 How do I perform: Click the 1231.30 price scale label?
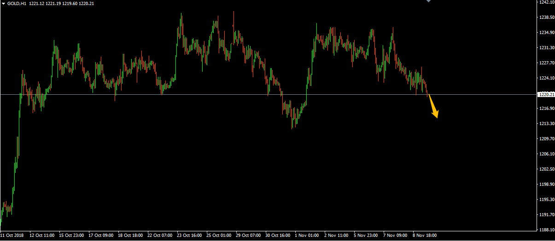coord(546,48)
